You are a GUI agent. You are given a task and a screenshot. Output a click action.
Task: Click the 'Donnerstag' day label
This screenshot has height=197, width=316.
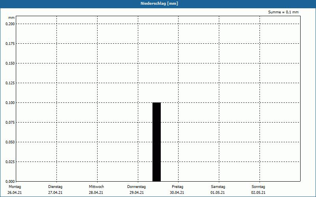[x=136, y=187]
